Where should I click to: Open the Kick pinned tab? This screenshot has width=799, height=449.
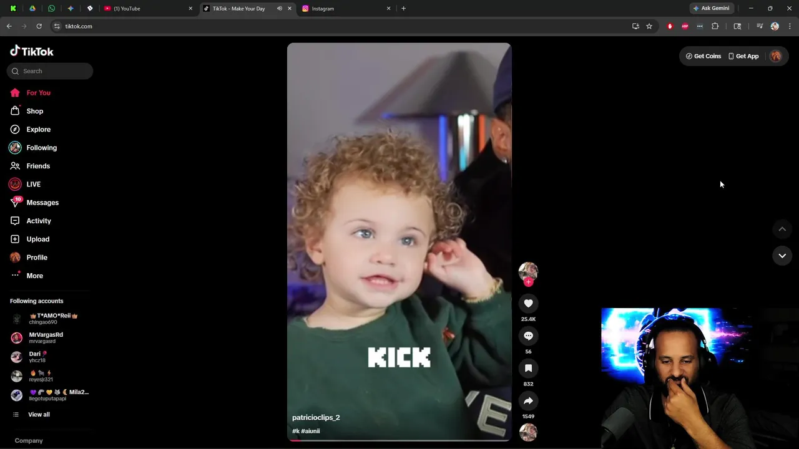pyautogui.click(x=13, y=9)
